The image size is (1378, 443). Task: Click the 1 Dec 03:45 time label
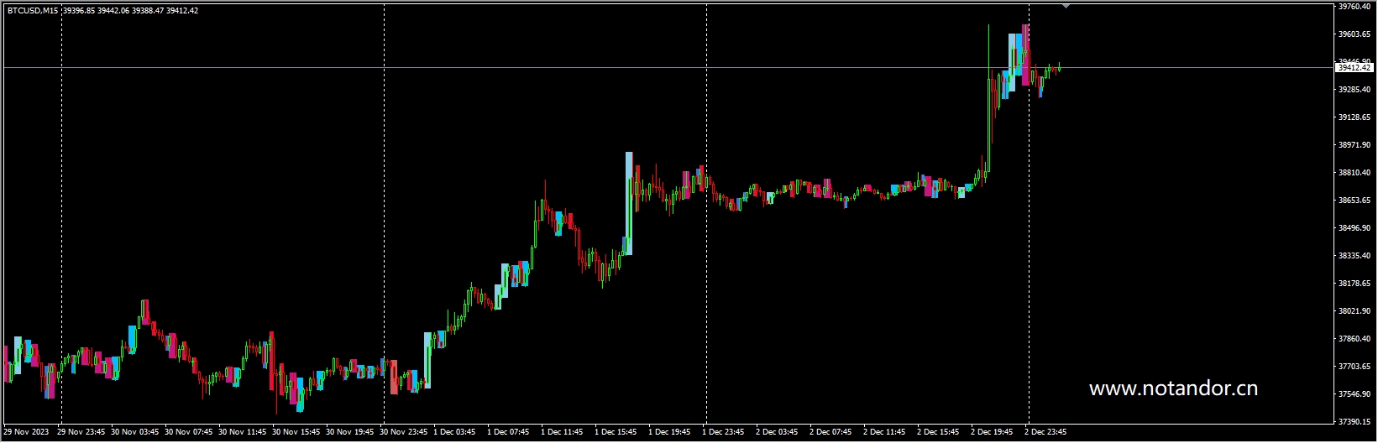pyautogui.click(x=456, y=433)
